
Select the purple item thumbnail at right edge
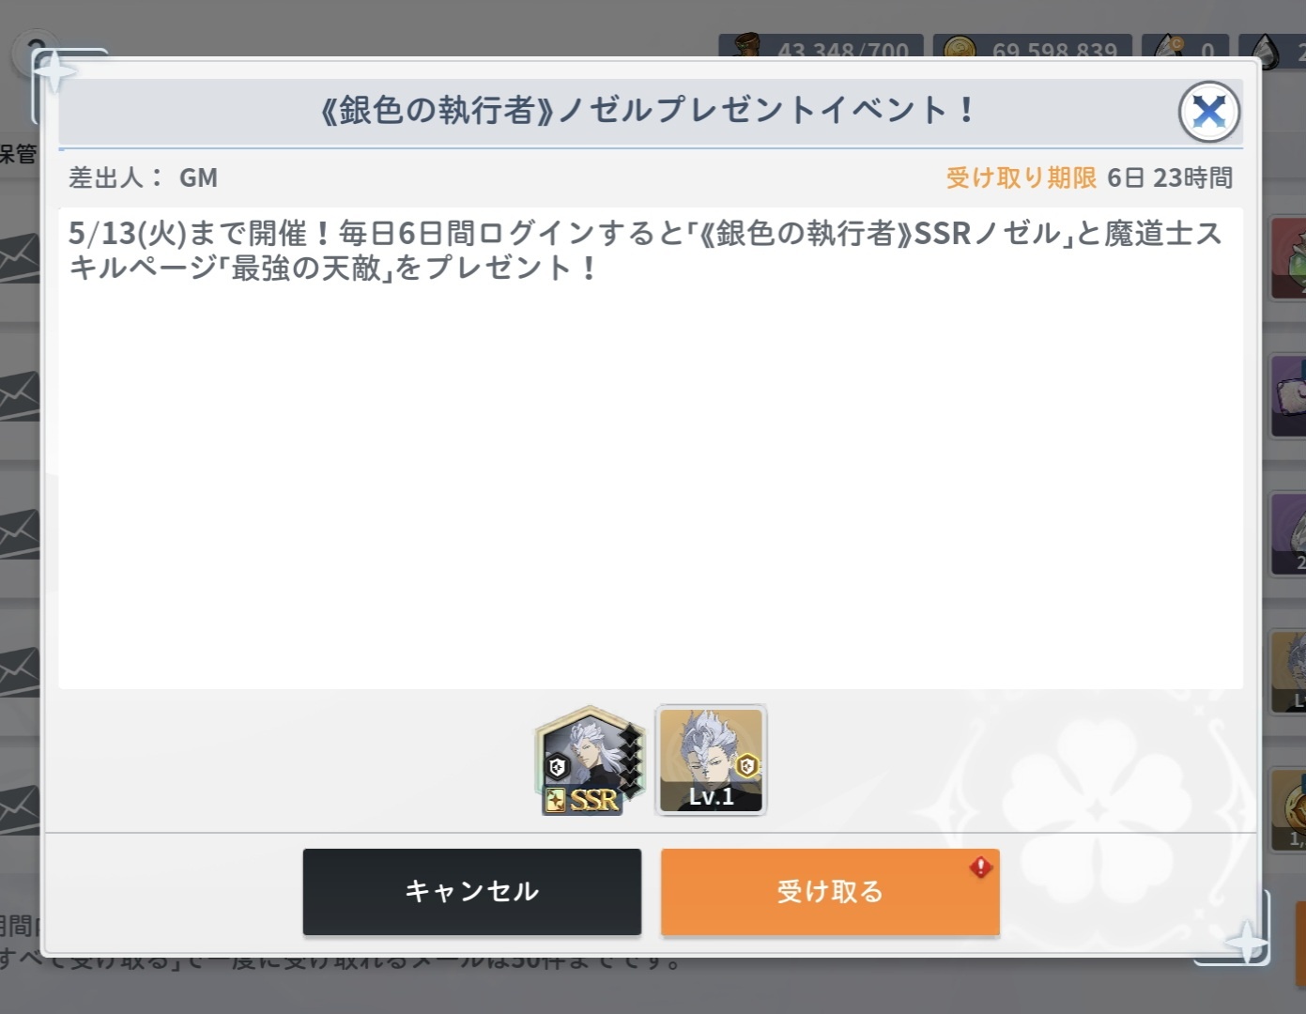(1288, 396)
